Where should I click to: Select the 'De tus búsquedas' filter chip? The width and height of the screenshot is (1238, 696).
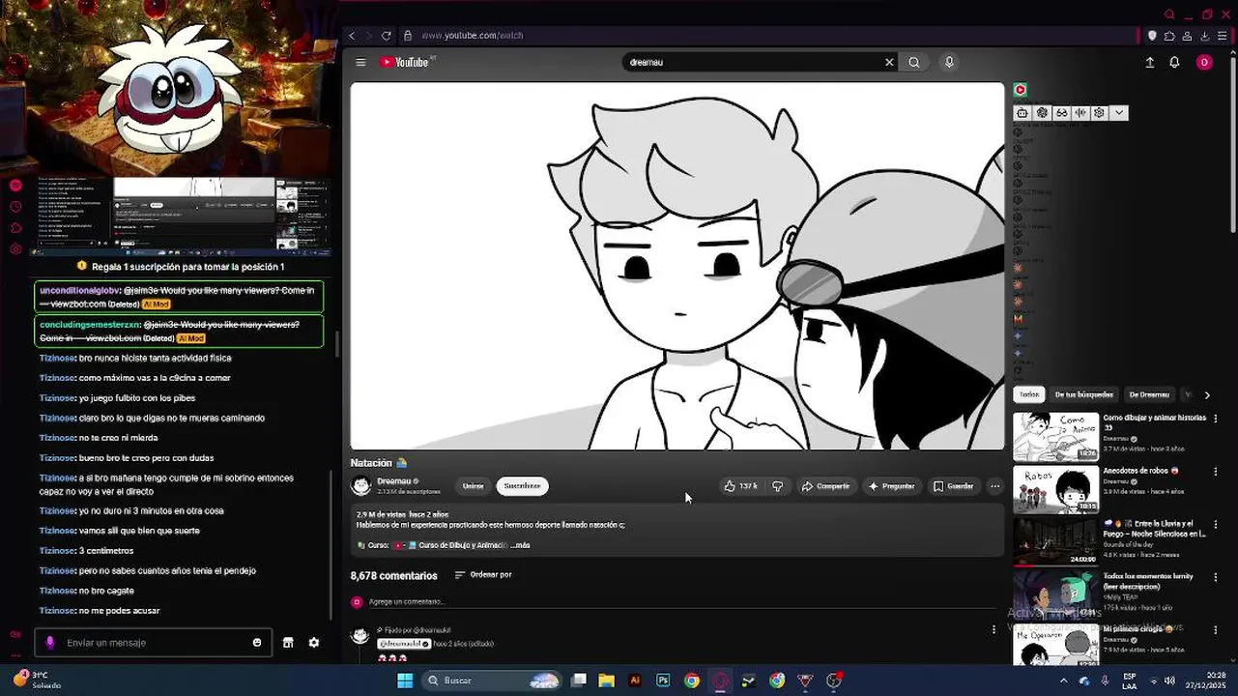1083,394
